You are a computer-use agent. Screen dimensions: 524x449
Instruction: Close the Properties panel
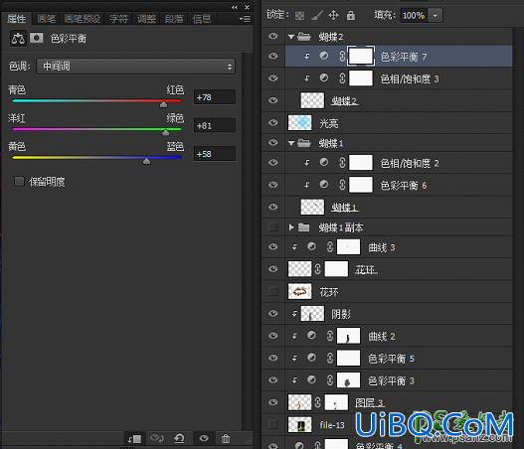point(247,7)
